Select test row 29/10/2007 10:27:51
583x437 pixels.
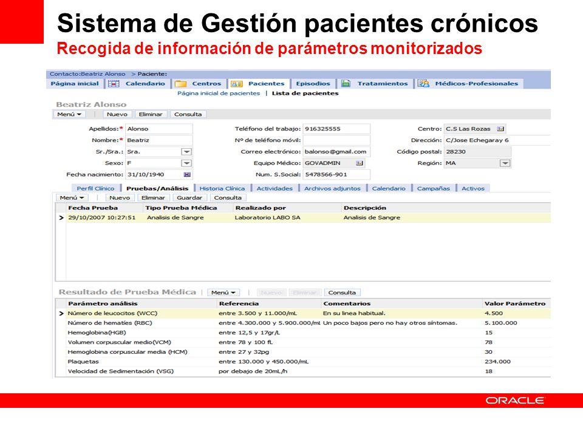(303, 218)
